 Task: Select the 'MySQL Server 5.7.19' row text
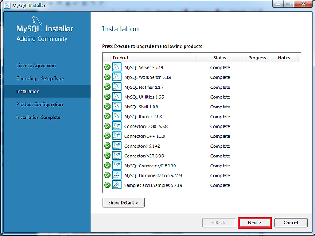pos(143,68)
